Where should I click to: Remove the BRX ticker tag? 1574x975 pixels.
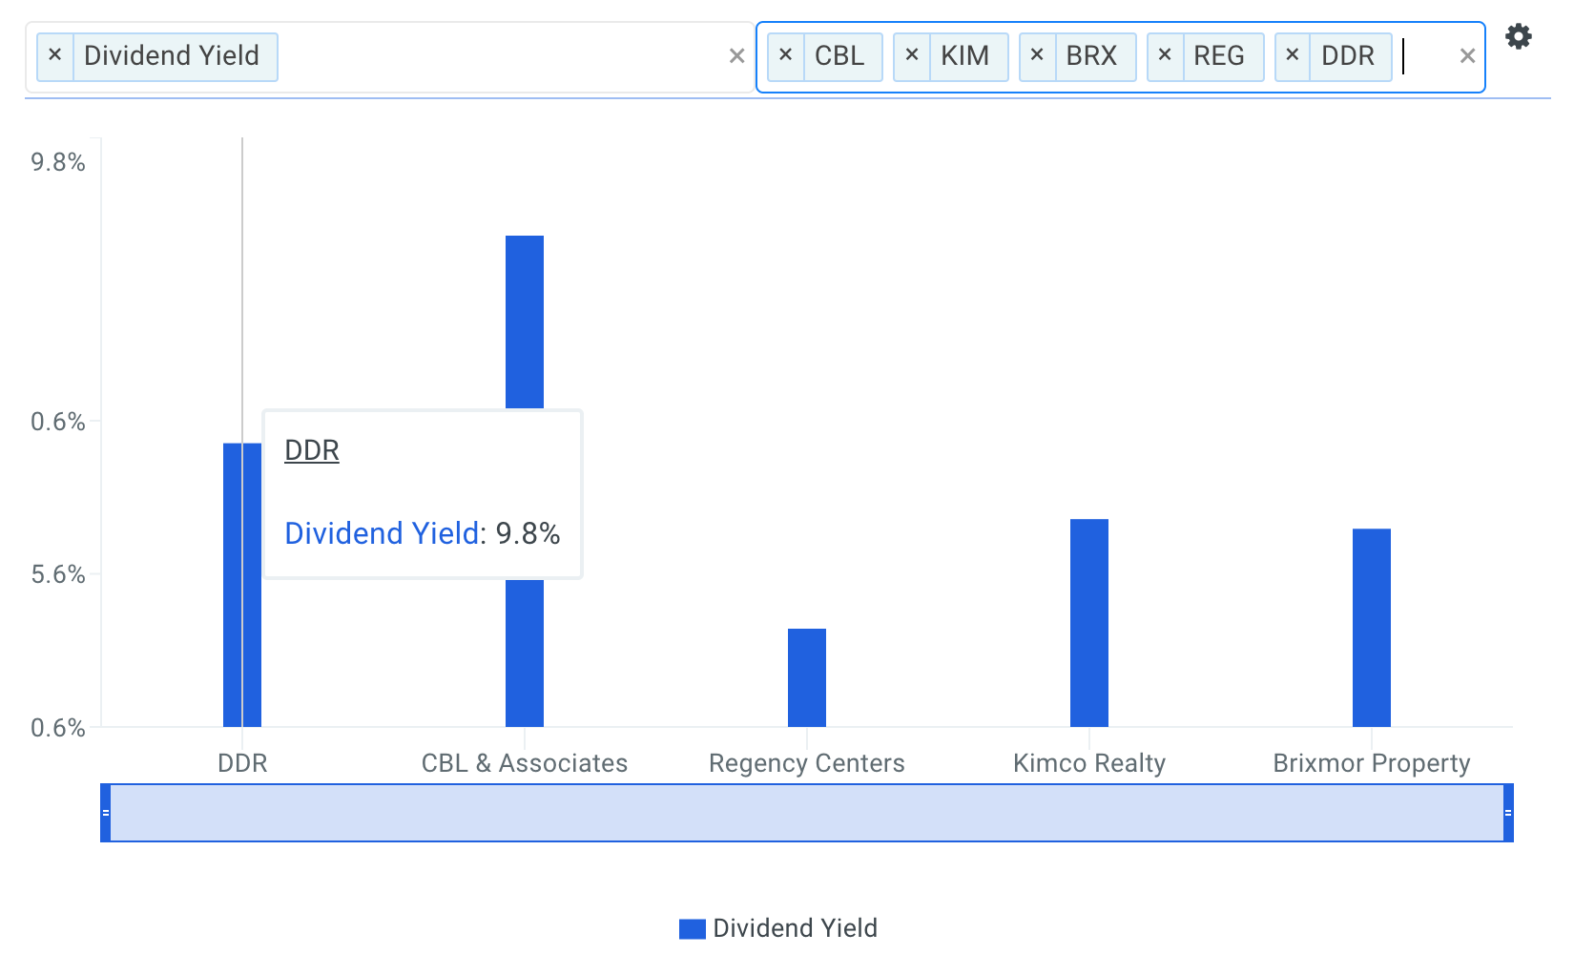pyautogui.click(x=1037, y=56)
